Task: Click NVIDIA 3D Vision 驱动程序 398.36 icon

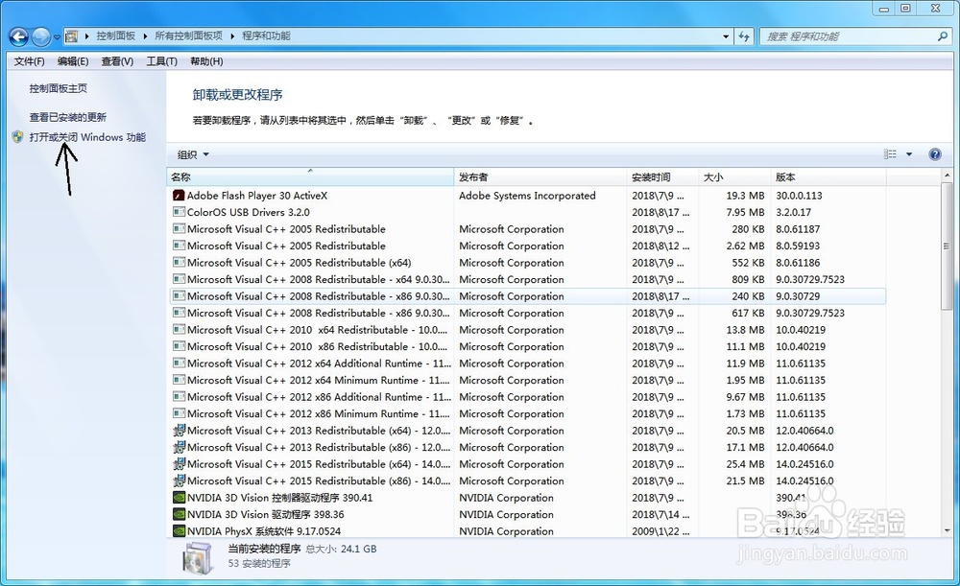Action: tap(179, 514)
